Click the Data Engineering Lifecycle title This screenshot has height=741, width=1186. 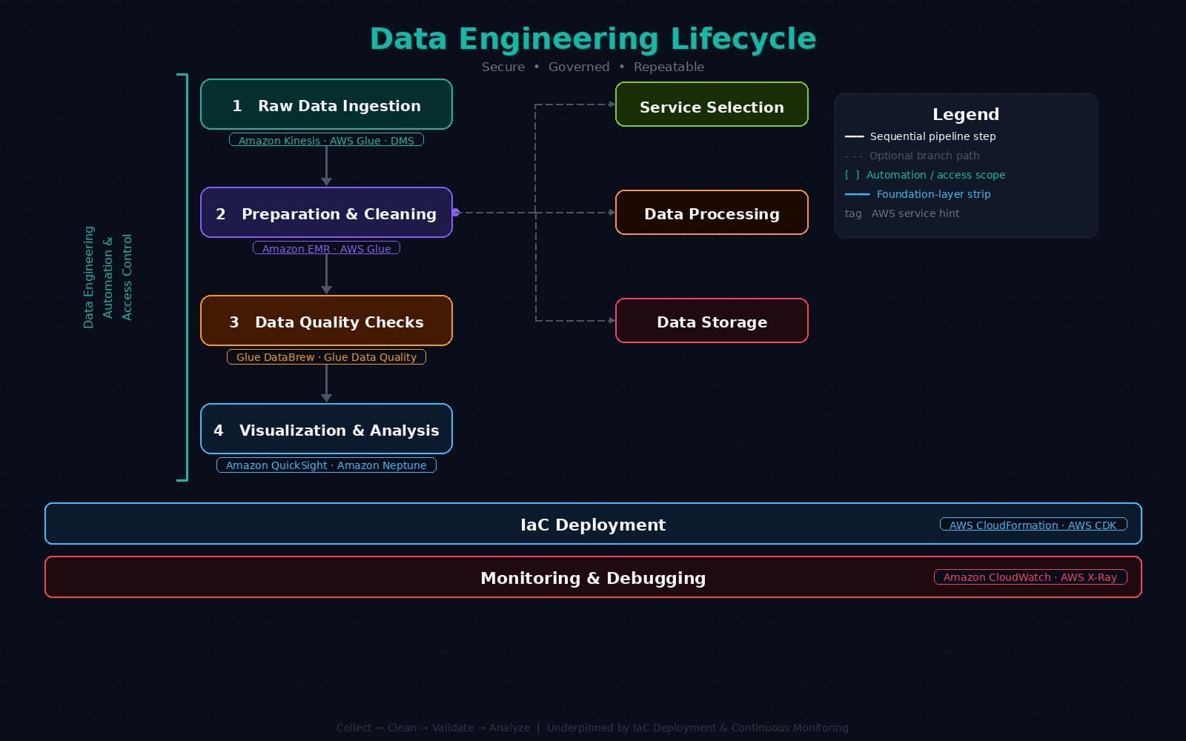click(592, 39)
